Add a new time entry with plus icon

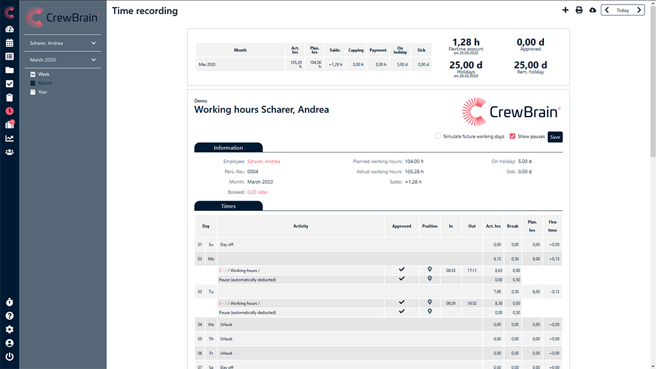565,10
